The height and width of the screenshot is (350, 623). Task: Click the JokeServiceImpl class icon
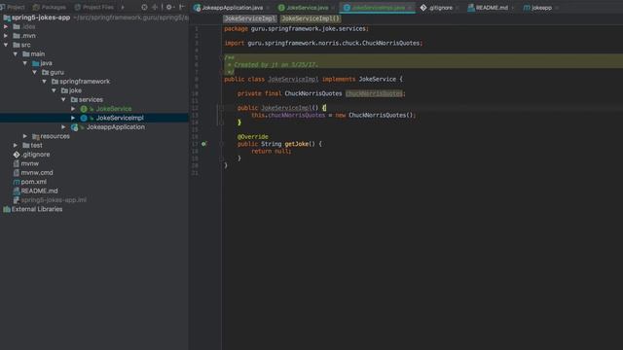(x=84, y=118)
